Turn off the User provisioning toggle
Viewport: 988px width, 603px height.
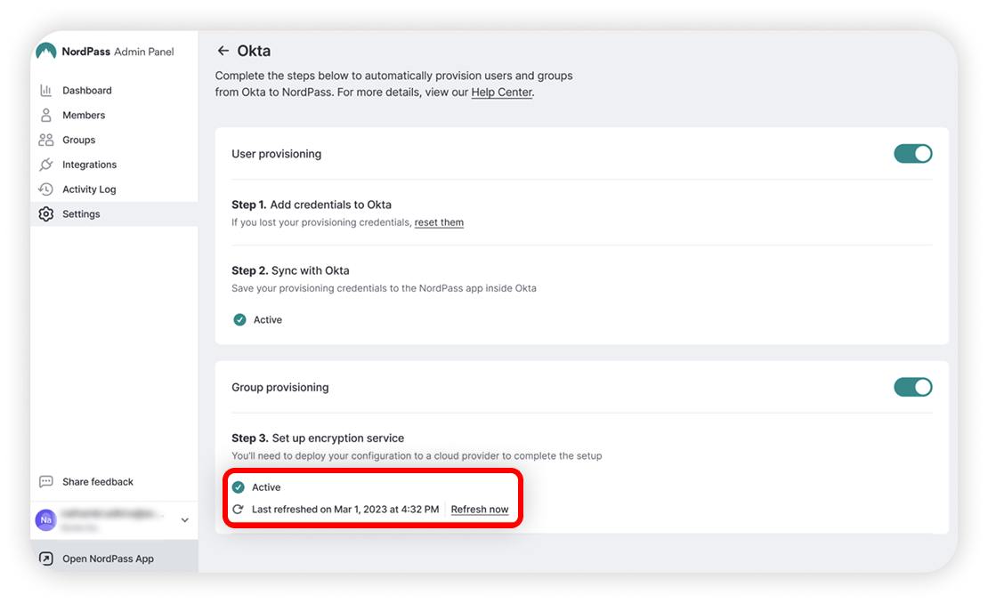912,154
